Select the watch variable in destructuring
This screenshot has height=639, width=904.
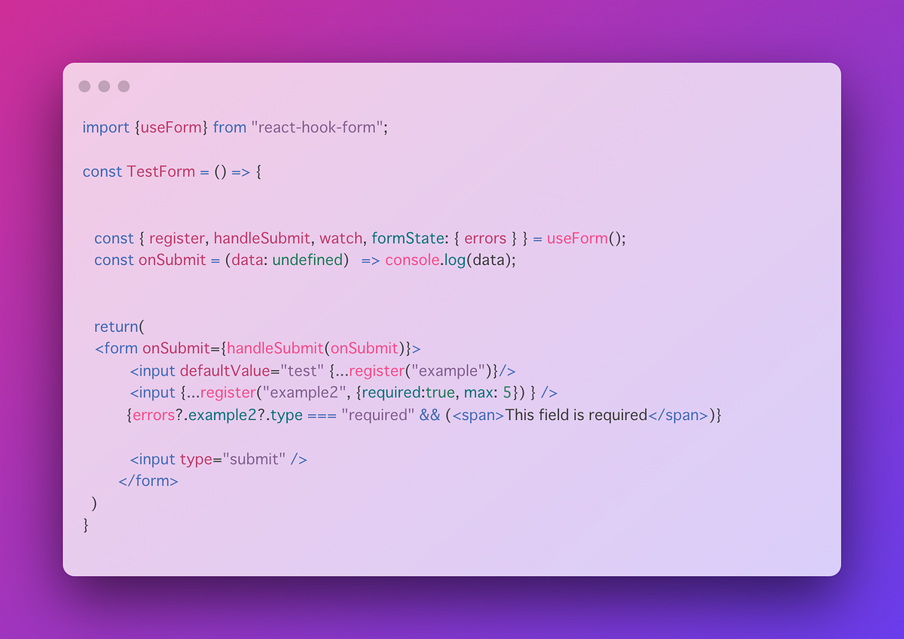click(x=341, y=238)
